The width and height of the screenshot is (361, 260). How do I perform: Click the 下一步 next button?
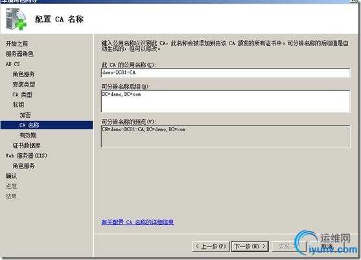point(250,246)
